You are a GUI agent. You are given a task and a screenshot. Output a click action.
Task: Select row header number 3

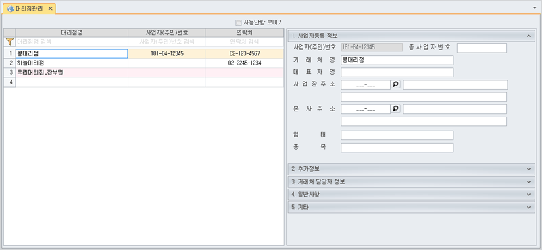click(x=9, y=73)
